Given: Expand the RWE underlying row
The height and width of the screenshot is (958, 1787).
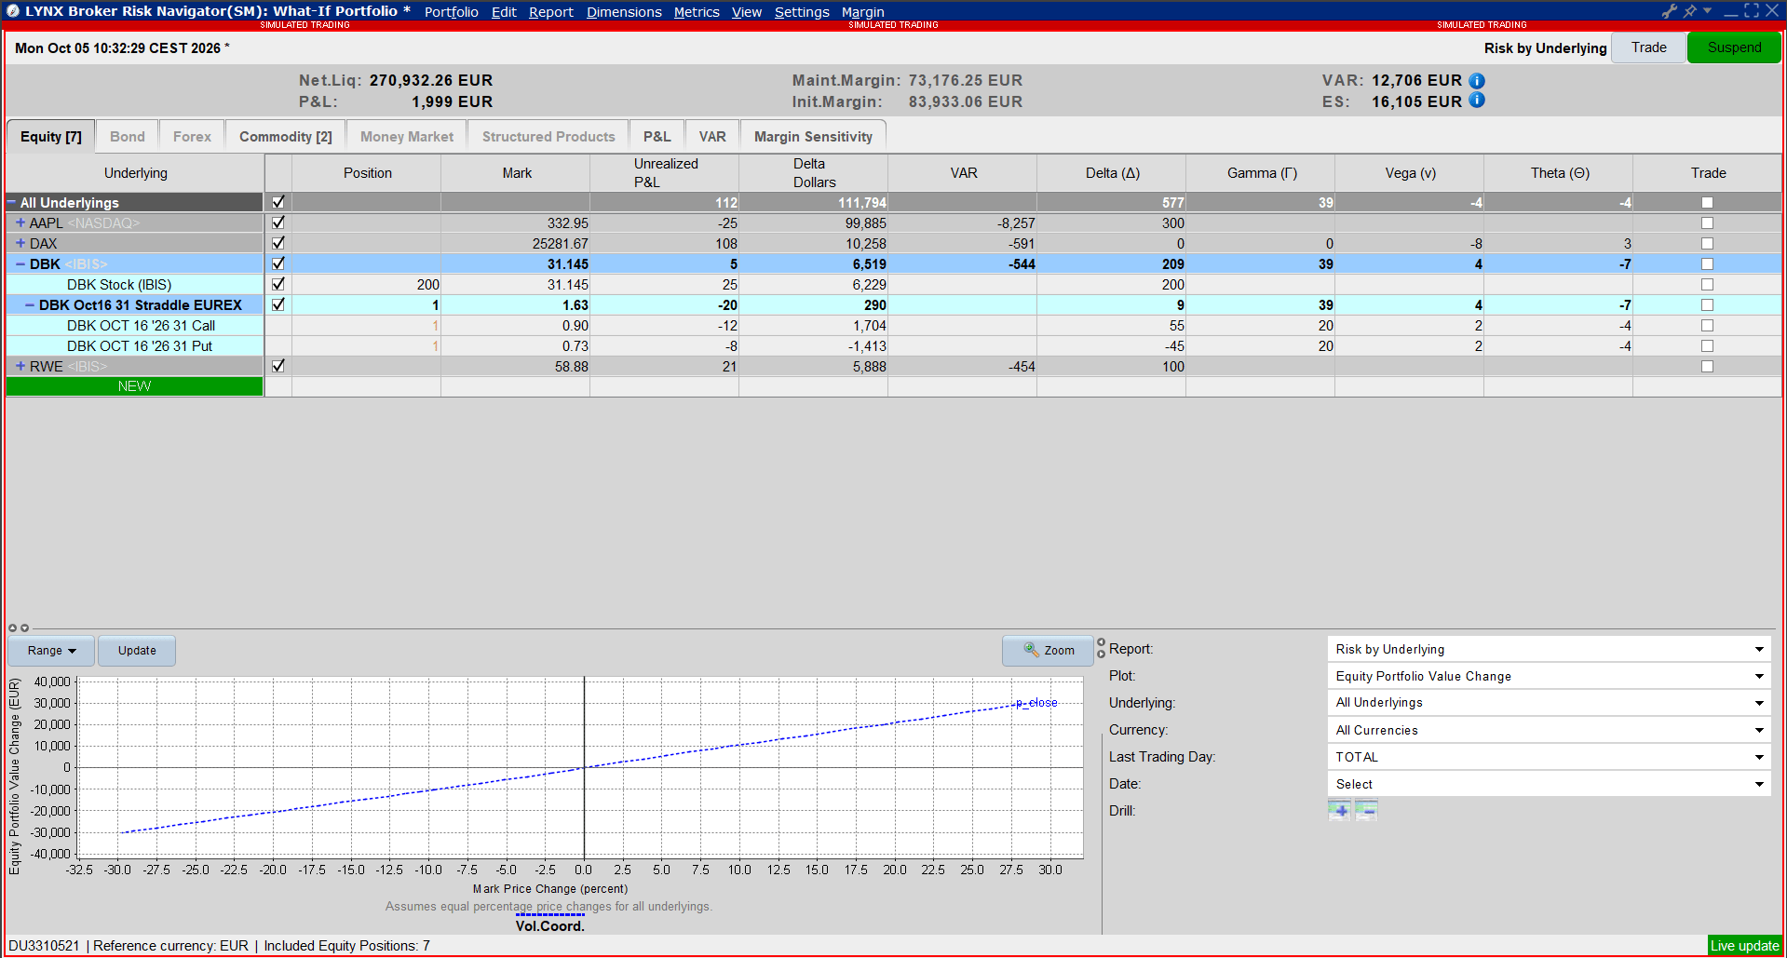Looking at the screenshot, I should [20, 366].
